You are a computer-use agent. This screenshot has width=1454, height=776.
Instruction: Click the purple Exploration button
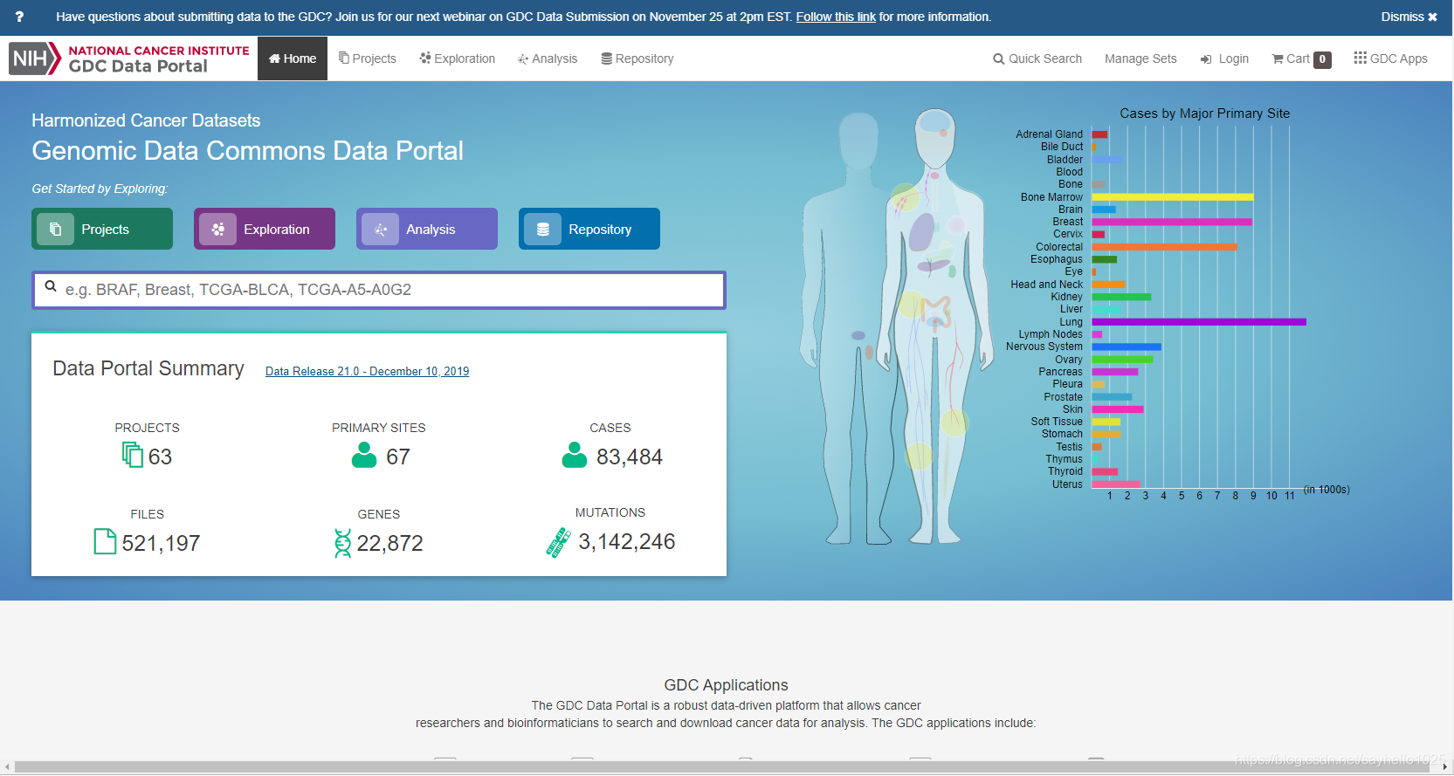coord(265,229)
